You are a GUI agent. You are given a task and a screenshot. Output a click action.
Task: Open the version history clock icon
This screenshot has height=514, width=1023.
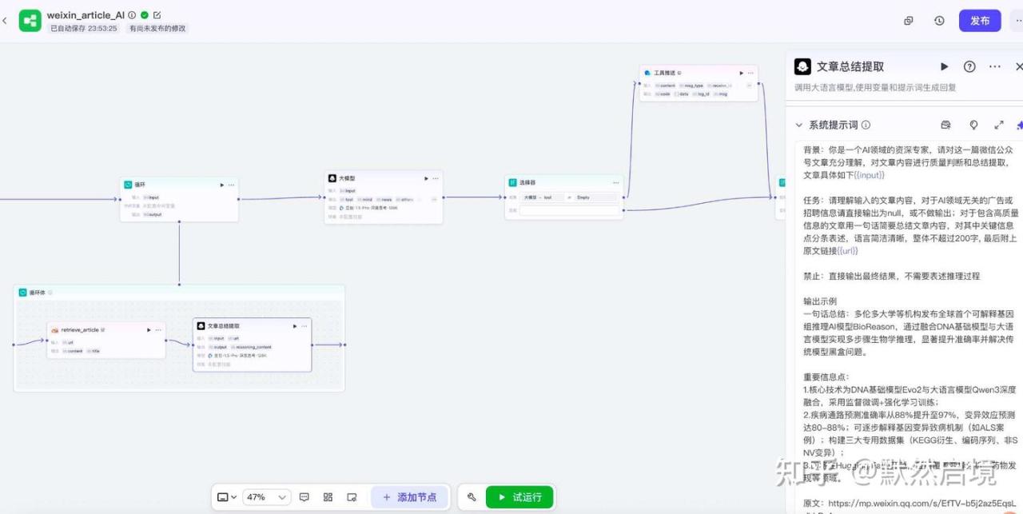[939, 21]
